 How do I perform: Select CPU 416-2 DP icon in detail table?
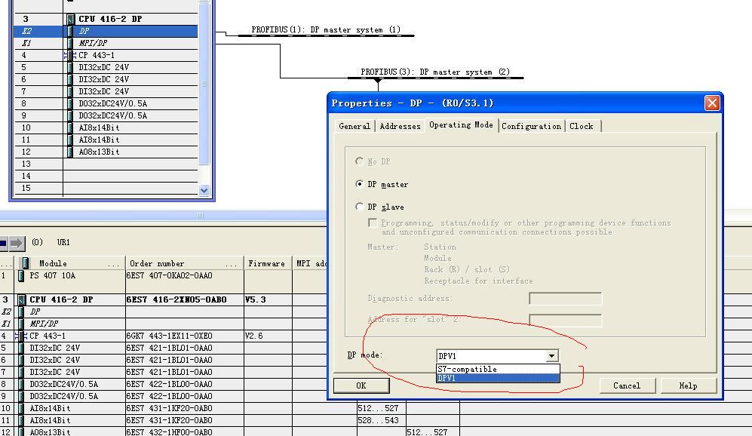coord(22,299)
